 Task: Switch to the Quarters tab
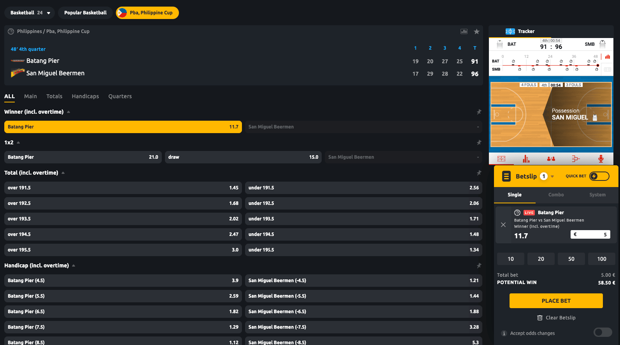120,96
